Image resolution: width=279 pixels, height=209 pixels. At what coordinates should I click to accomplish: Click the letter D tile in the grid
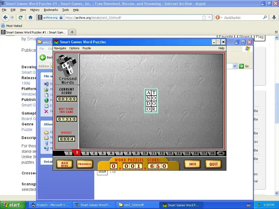tap(148, 103)
